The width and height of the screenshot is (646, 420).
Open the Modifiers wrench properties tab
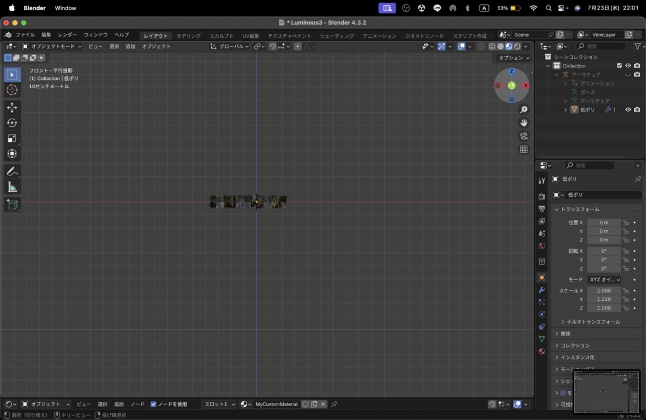coord(541,290)
